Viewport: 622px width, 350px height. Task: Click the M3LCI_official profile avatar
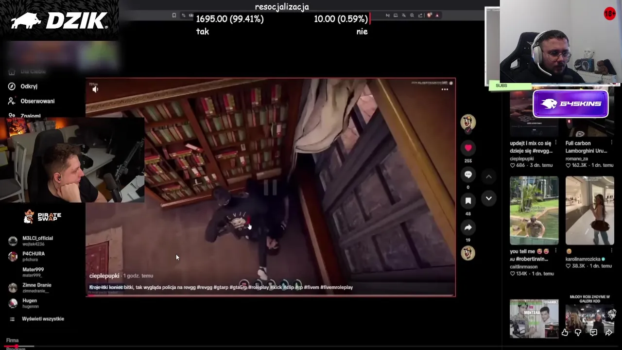[13, 241]
